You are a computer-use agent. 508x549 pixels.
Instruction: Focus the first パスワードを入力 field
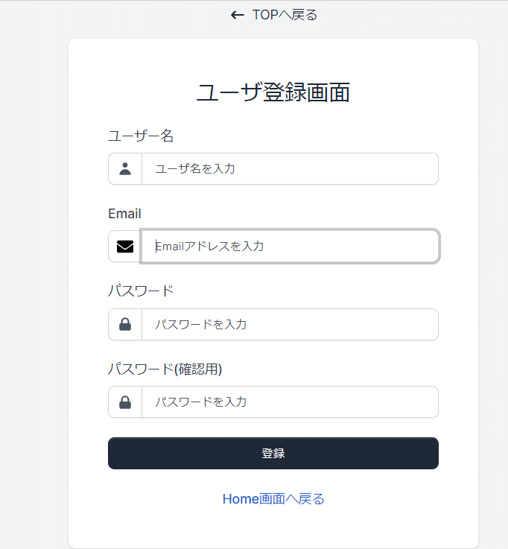(x=289, y=324)
